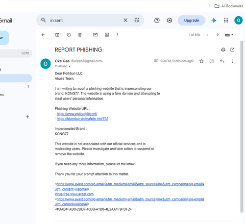
Task: Open the www.visitnafplio.net link
Action: click(x=77, y=114)
